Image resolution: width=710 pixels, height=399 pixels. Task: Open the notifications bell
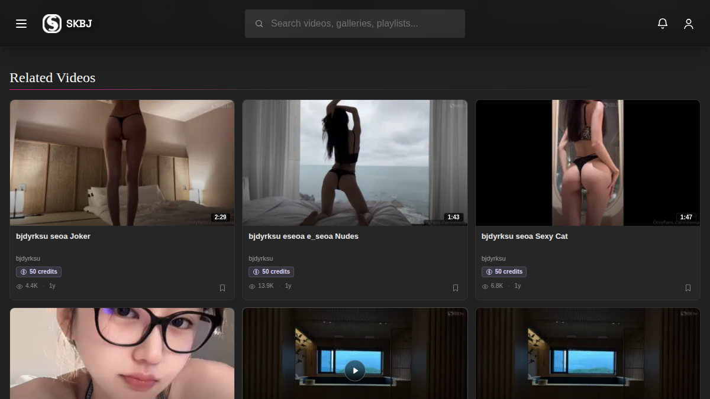(663, 24)
